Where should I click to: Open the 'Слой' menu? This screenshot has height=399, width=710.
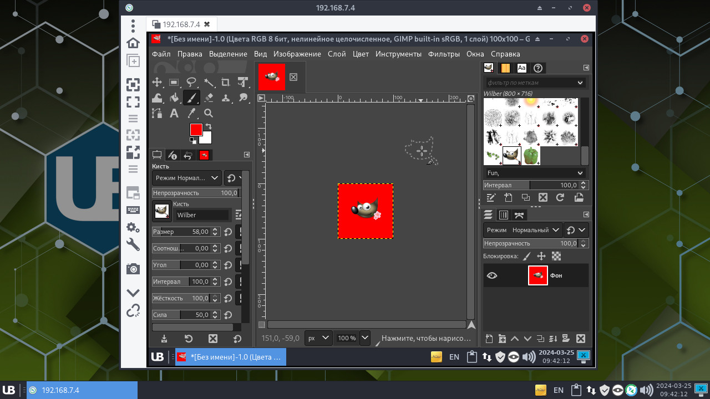tap(337, 54)
